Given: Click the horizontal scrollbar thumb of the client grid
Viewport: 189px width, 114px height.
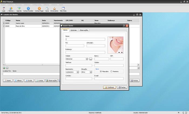Looking at the screenshot, I should click(x=42, y=65).
